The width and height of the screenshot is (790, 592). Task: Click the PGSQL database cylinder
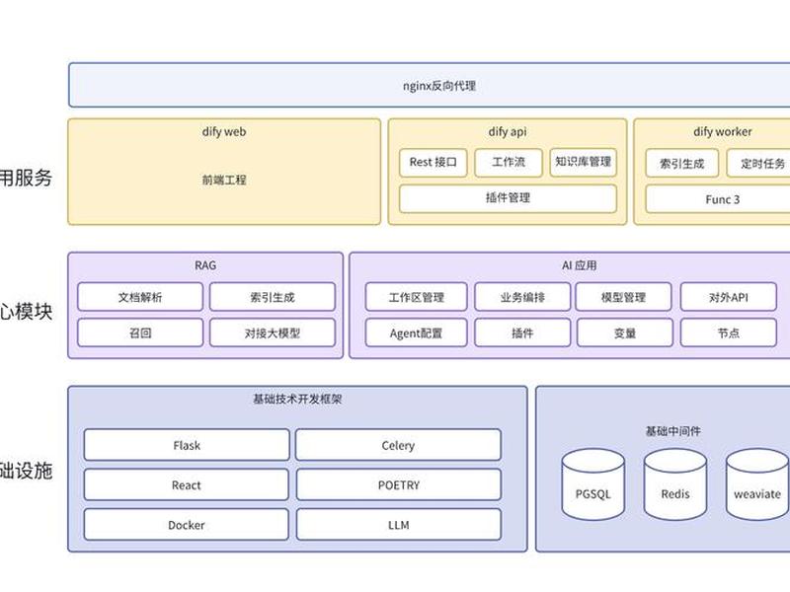(593, 484)
